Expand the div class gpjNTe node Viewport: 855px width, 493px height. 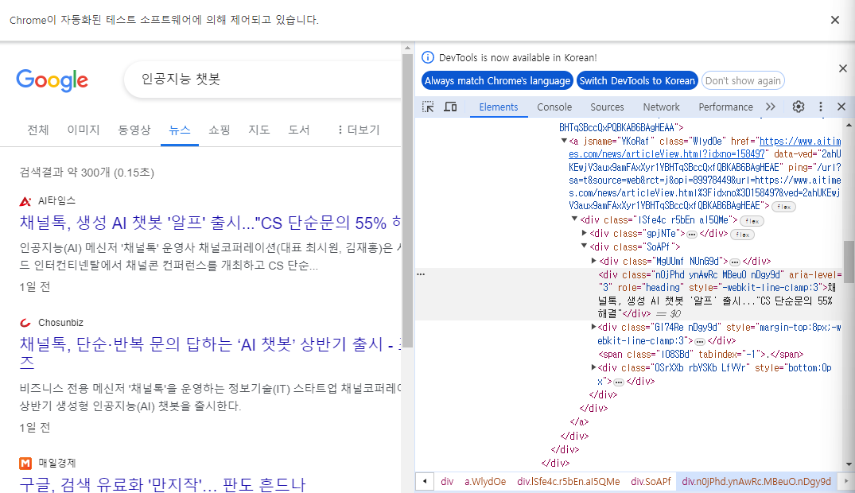[584, 233]
